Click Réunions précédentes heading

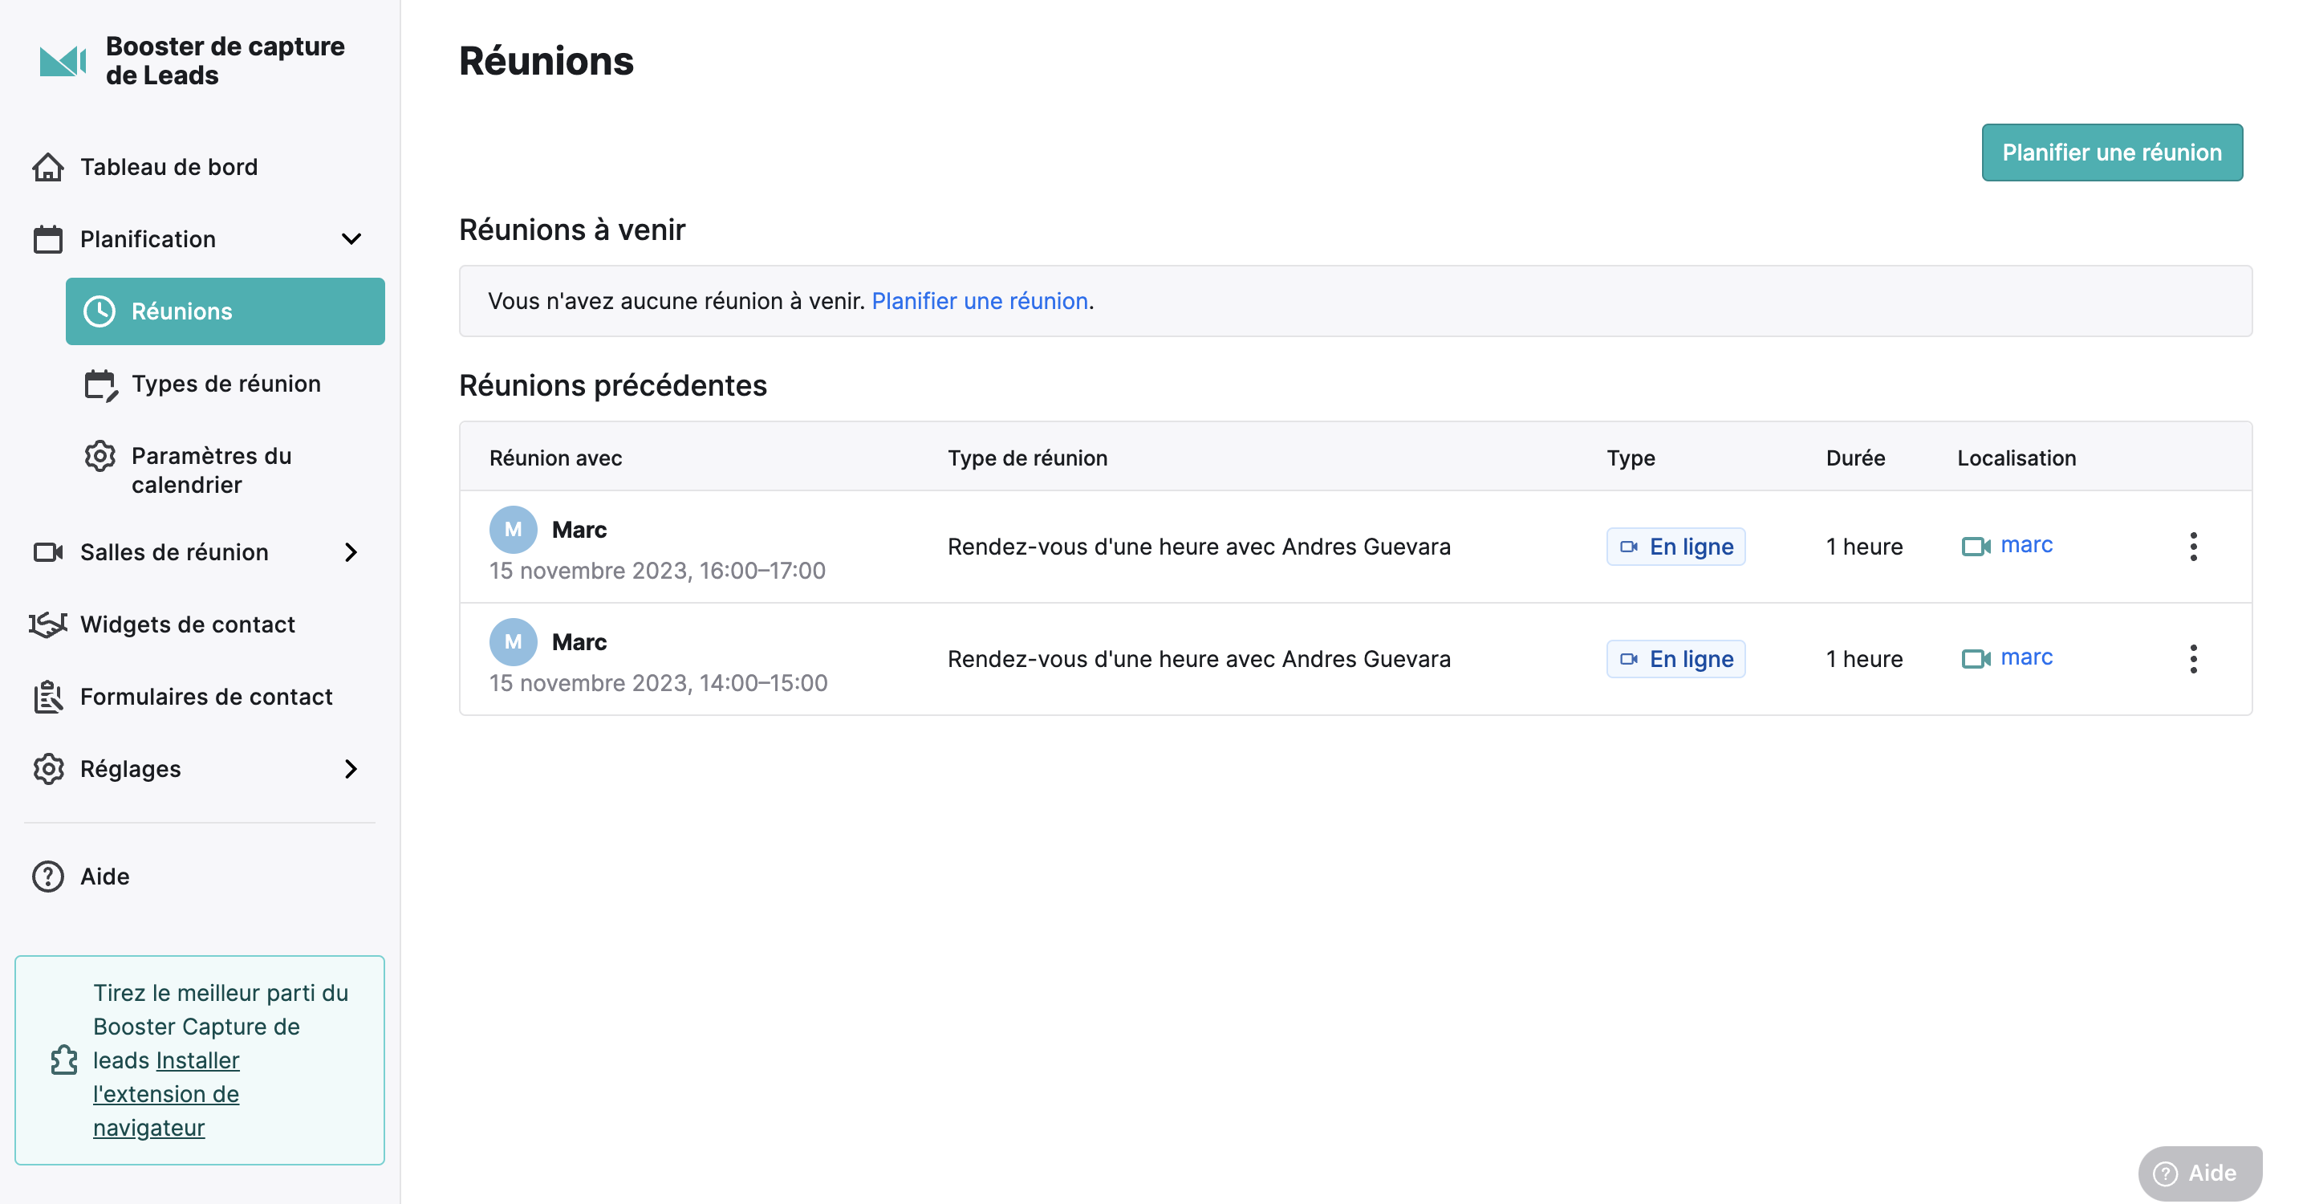pyautogui.click(x=613, y=385)
